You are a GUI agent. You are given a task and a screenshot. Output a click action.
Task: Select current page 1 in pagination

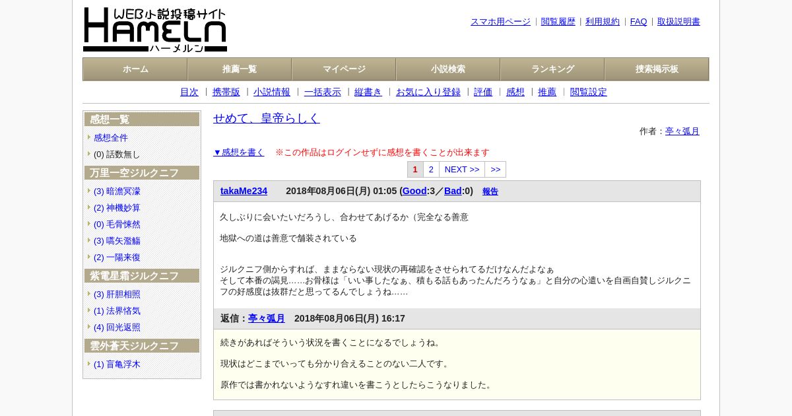tap(415, 170)
